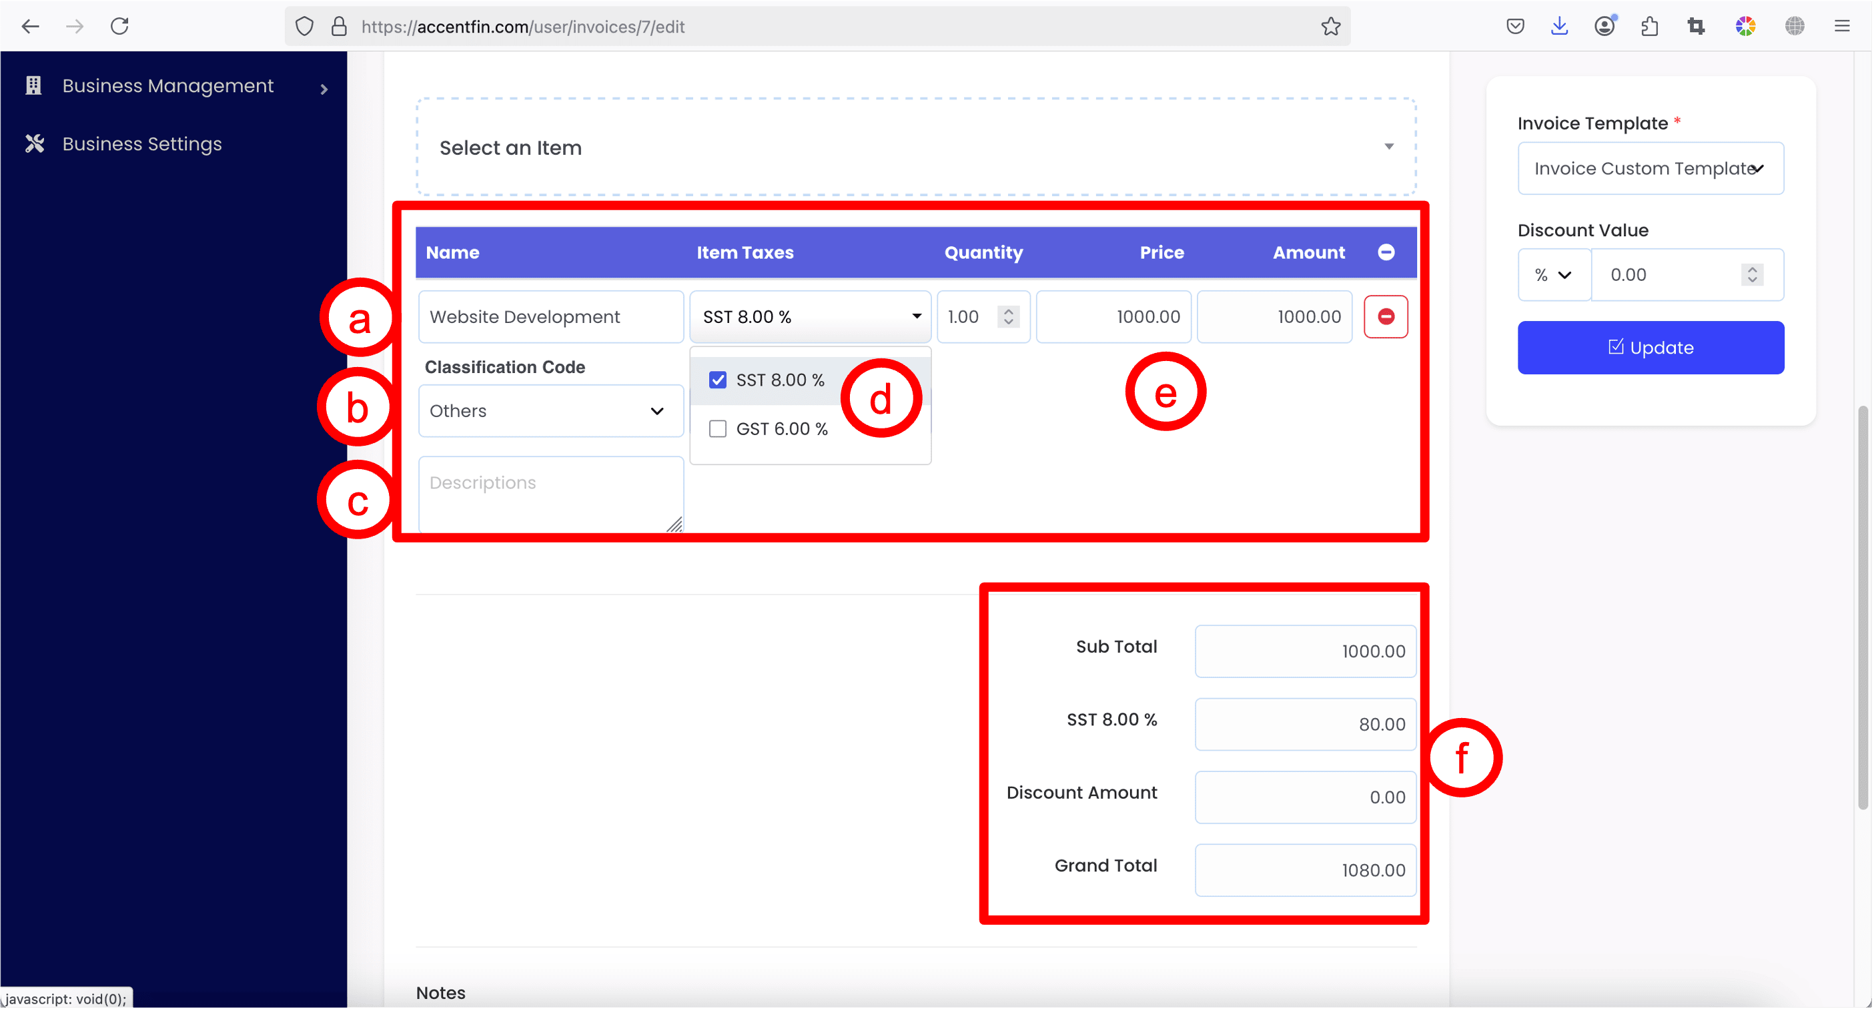Click the Quantity stepper arrows
The height and width of the screenshot is (1009, 1874).
coord(1008,316)
